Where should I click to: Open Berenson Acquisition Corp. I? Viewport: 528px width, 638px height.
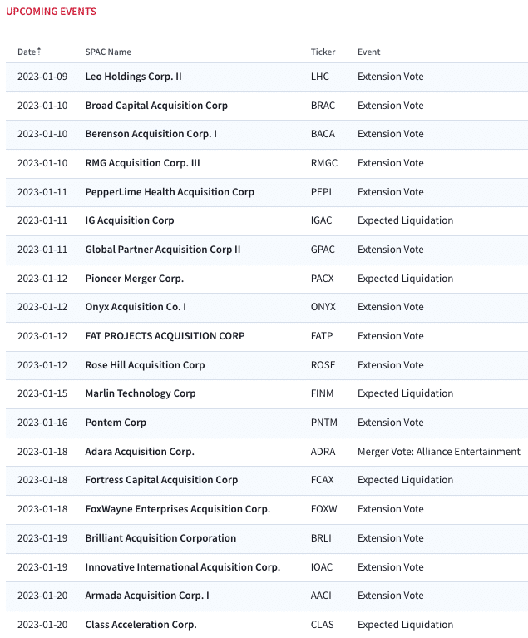coord(151,134)
